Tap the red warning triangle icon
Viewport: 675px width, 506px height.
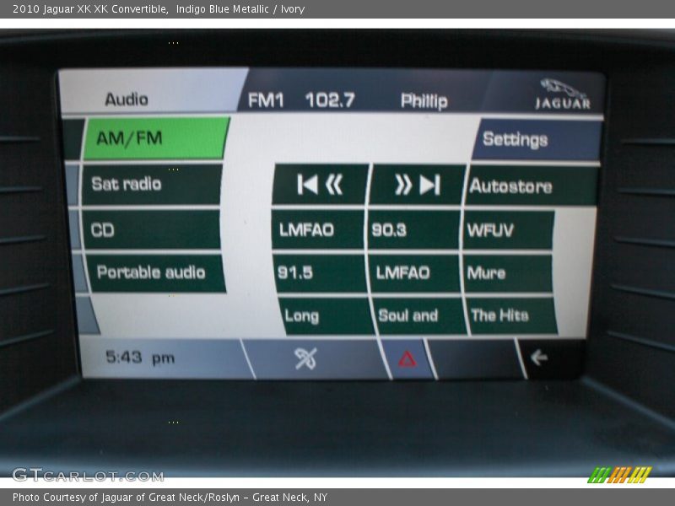[x=408, y=359]
